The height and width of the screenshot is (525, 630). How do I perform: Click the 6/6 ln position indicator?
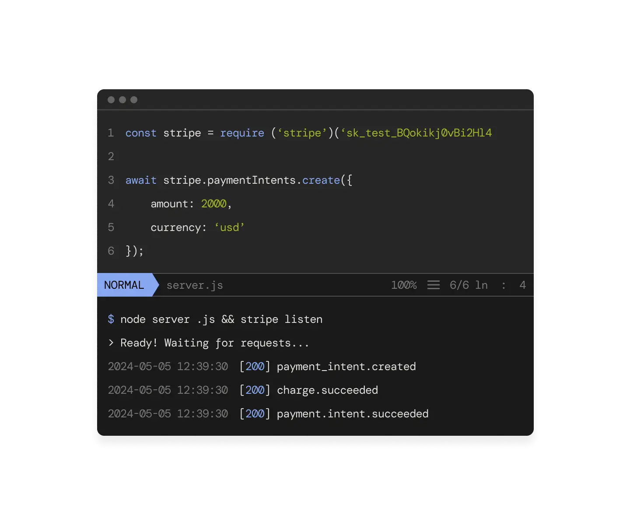(468, 285)
